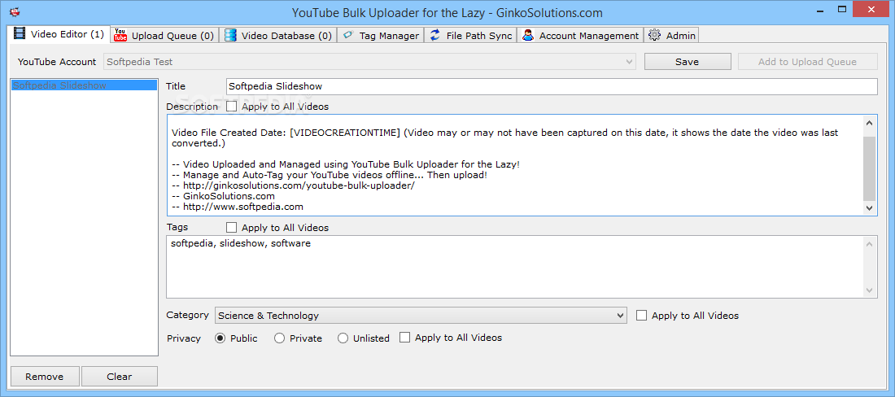This screenshot has width=895, height=397.
Task: Click the VIDEOCREATIONTIME placeholder text
Action: [x=345, y=133]
